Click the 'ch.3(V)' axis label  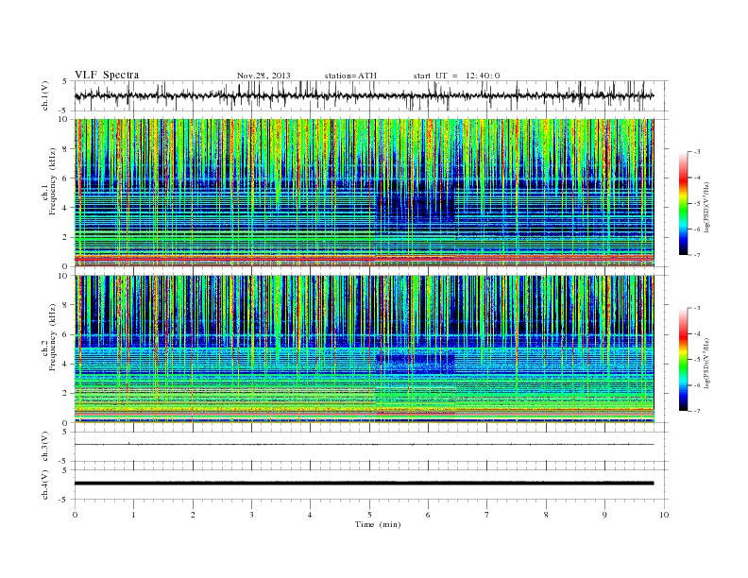(45, 447)
